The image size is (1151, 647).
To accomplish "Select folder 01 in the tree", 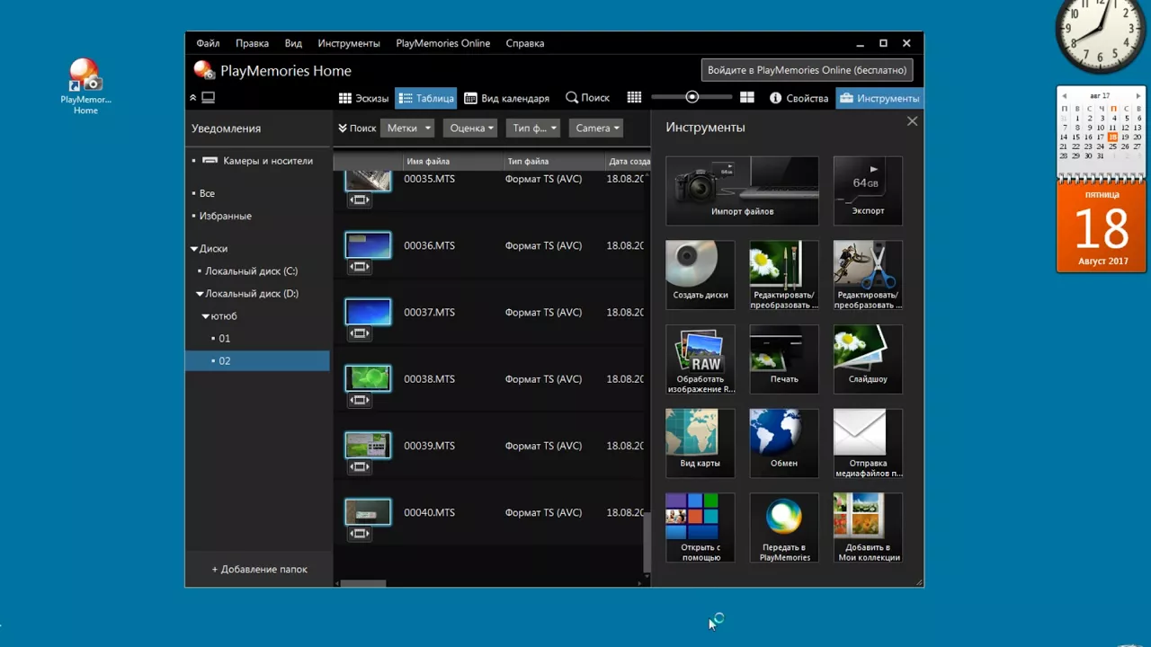I will coord(224,339).
